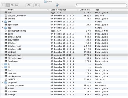The height and width of the screenshot is (98, 128).
Task: Select the lint executable icon
Action: [6, 70]
